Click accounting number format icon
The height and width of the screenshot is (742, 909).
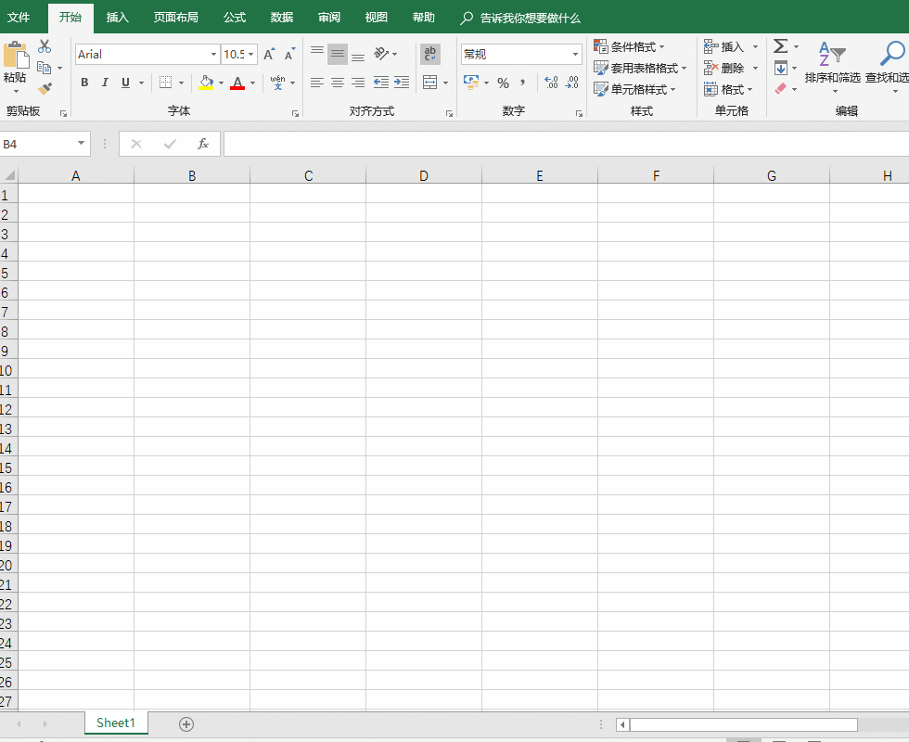point(471,83)
